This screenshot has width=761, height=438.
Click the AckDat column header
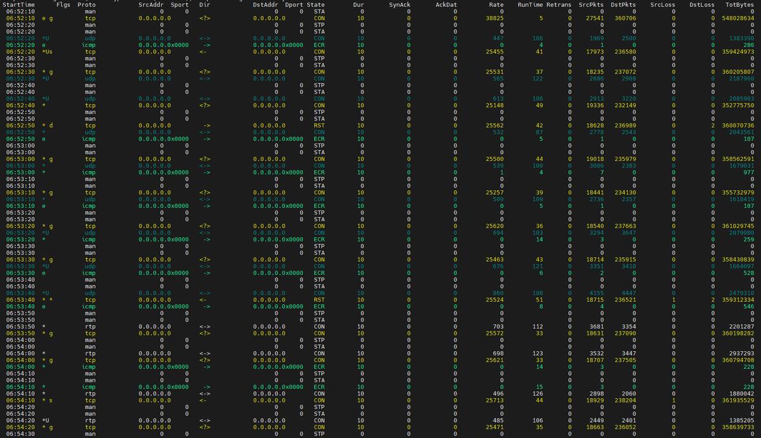(446, 4)
